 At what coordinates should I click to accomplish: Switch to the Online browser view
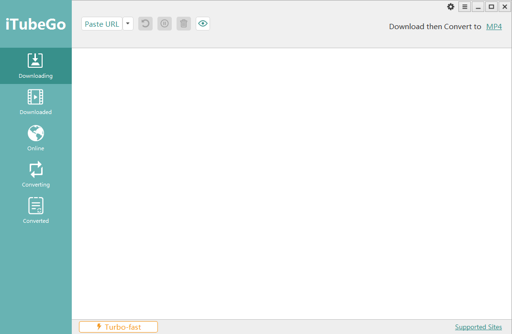click(x=35, y=137)
